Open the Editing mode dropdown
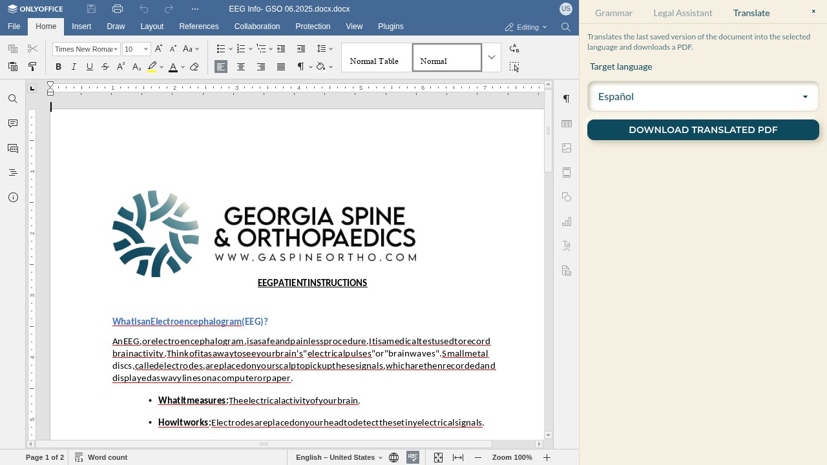Viewport: 827px width, 465px height. pos(526,27)
